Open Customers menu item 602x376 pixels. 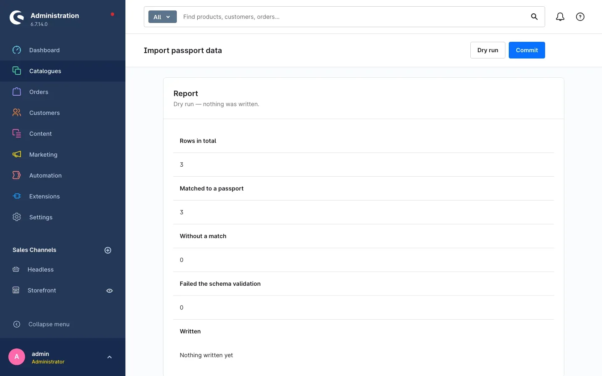click(x=63, y=113)
